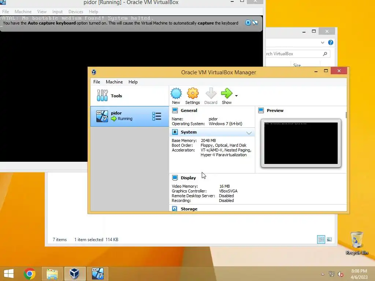Create a New virtual machine

(176, 96)
